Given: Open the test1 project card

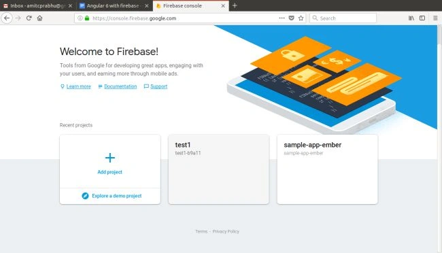Looking at the screenshot, I should click(219, 169).
